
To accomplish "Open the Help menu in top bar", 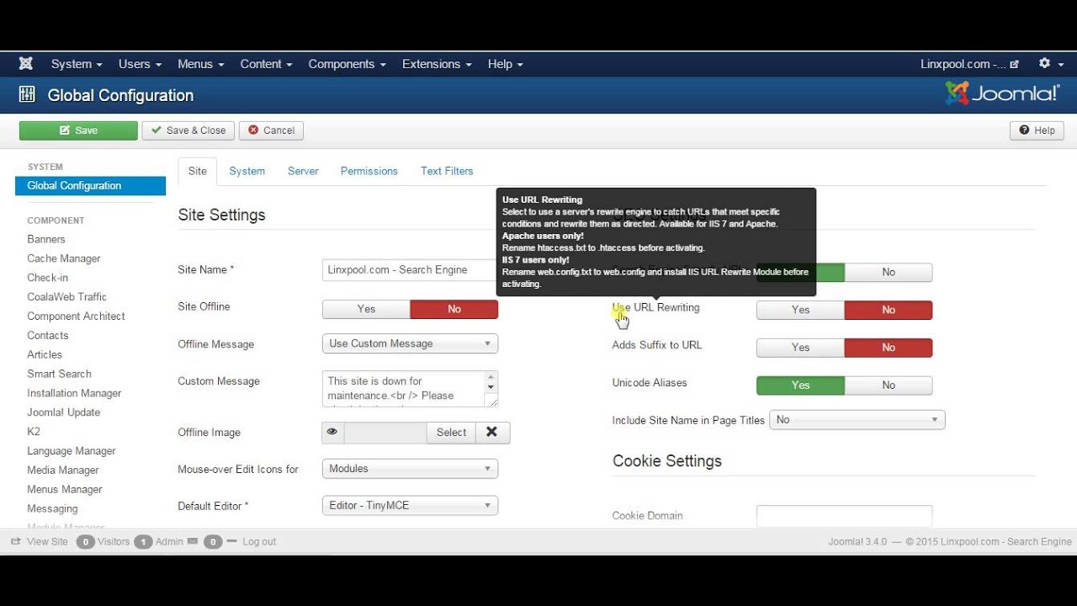I will [506, 64].
